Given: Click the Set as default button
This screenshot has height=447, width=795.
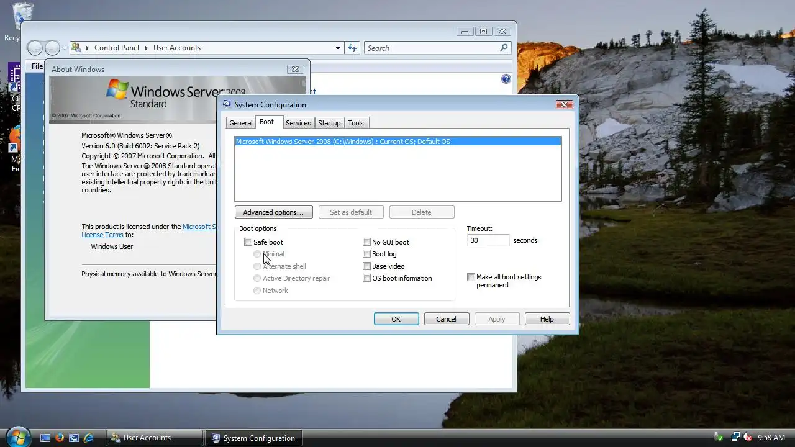Looking at the screenshot, I should tap(351, 212).
